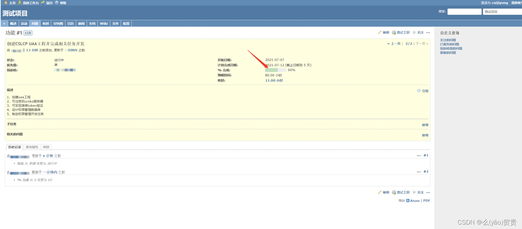Switch to the 文档 tab
The image size is (522, 229).
tap(92, 23)
